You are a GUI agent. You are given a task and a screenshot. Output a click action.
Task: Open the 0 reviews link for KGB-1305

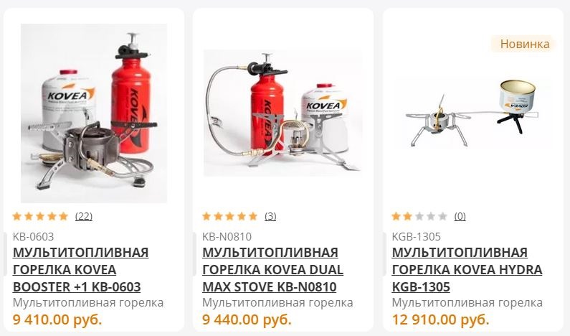460,216
